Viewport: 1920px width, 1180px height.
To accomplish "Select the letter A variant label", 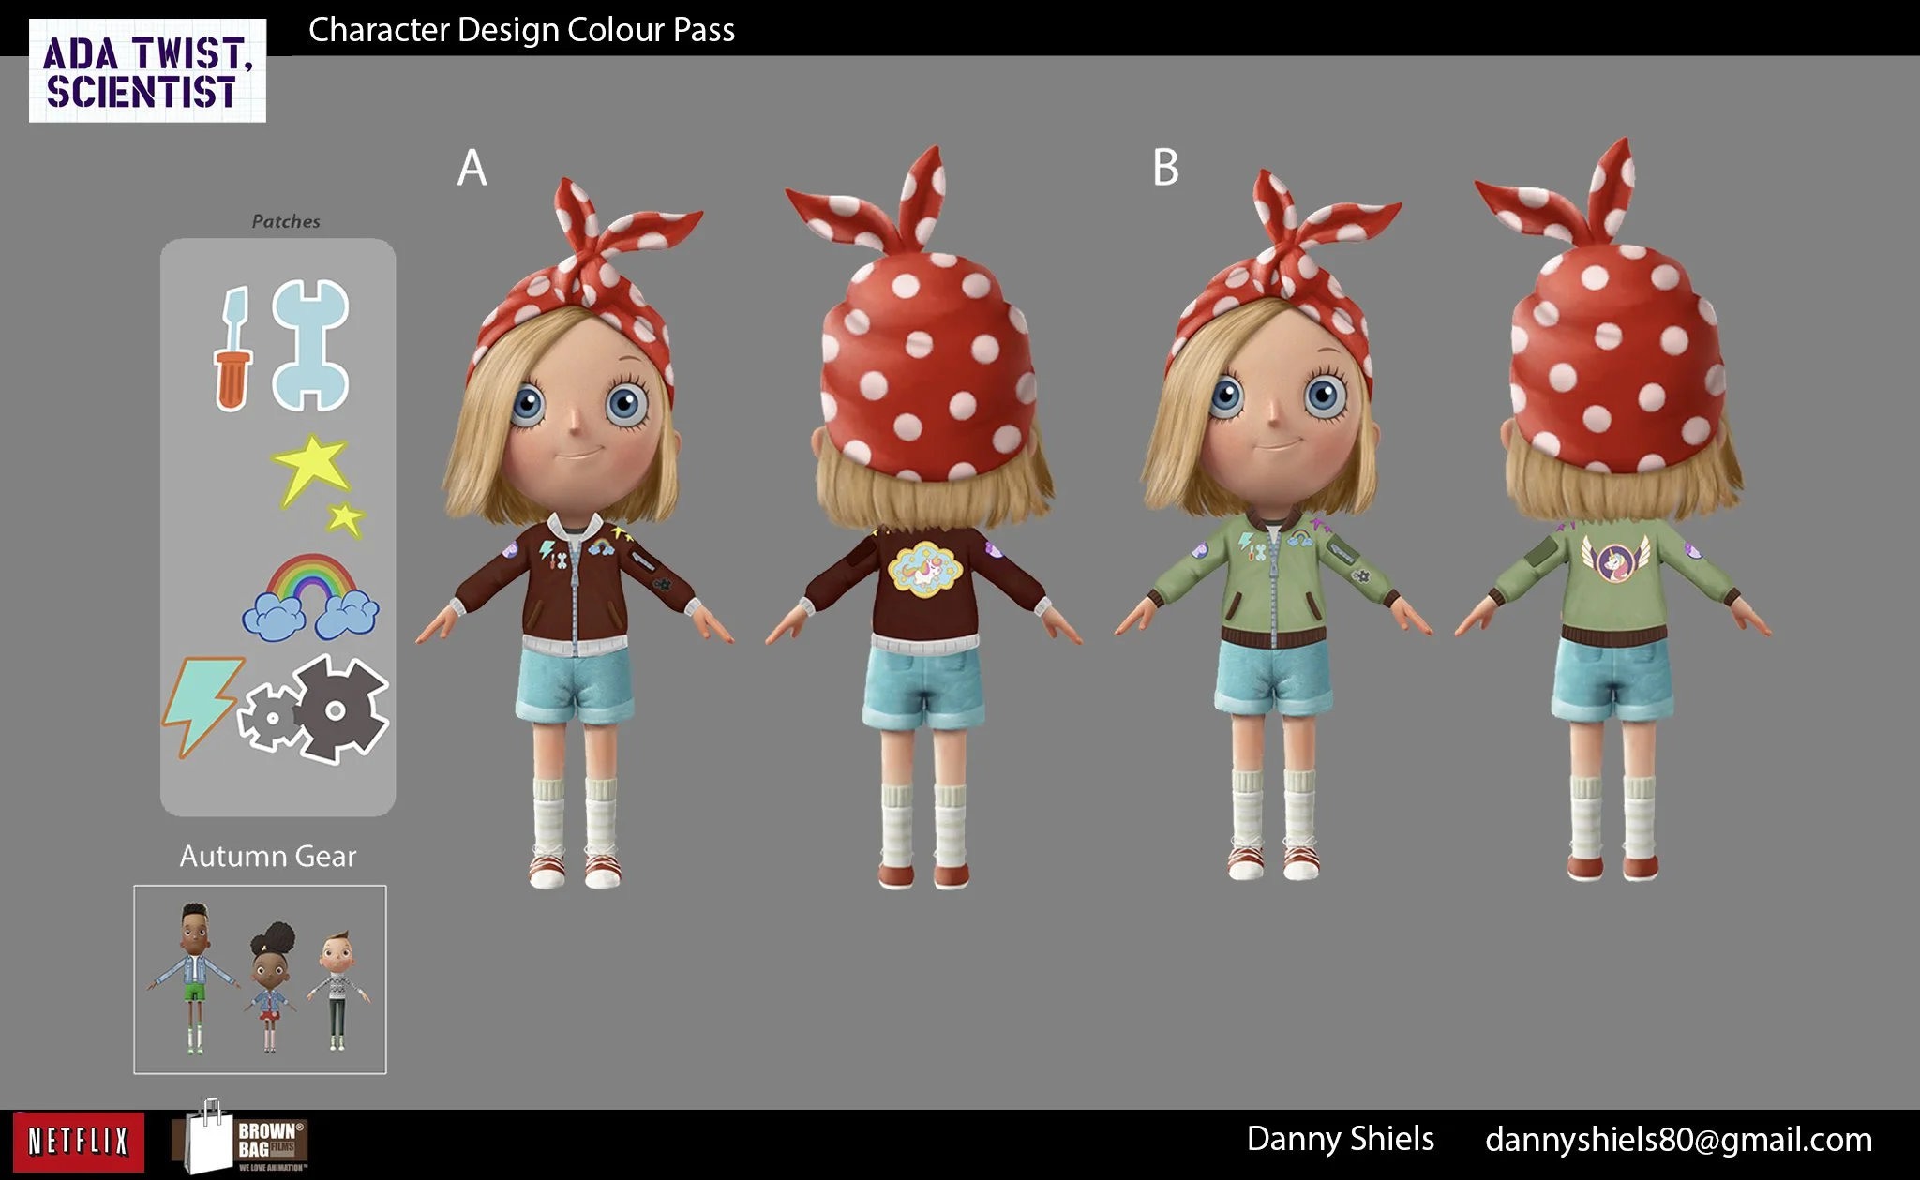I will point(472,169).
